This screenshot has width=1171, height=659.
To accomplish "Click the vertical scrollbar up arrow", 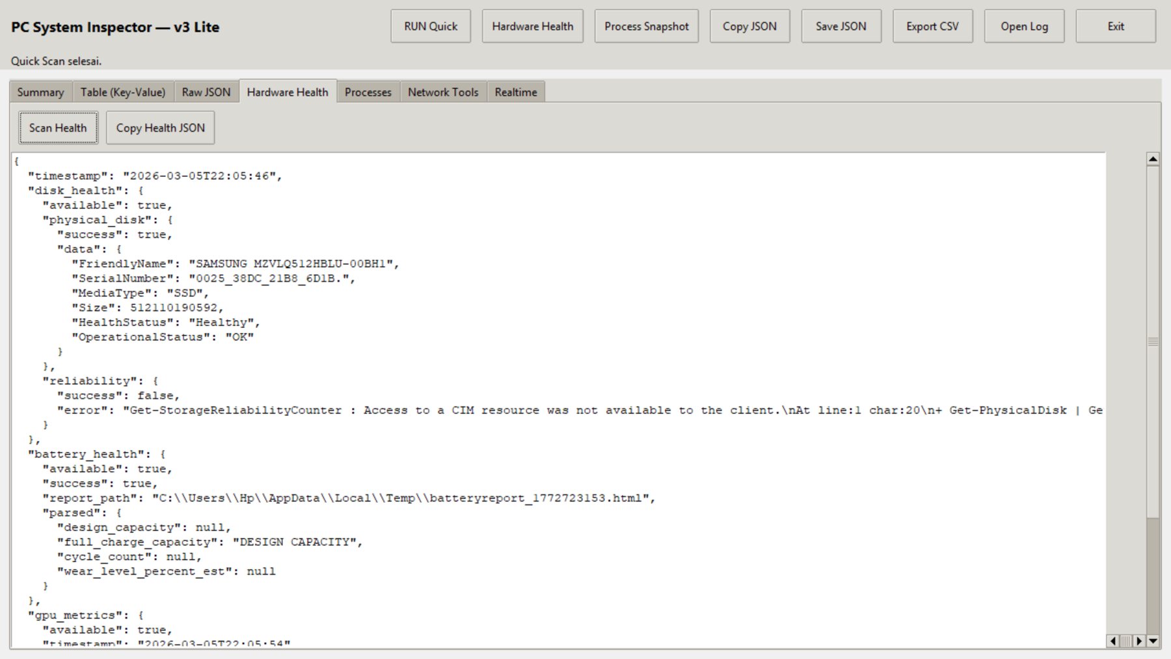I will (x=1153, y=158).
